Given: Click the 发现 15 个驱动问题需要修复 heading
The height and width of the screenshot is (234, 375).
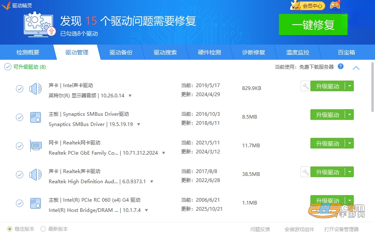Looking at the screenshot, I should tap(128, 21).
